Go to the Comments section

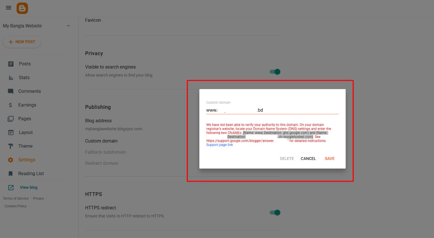30,91
